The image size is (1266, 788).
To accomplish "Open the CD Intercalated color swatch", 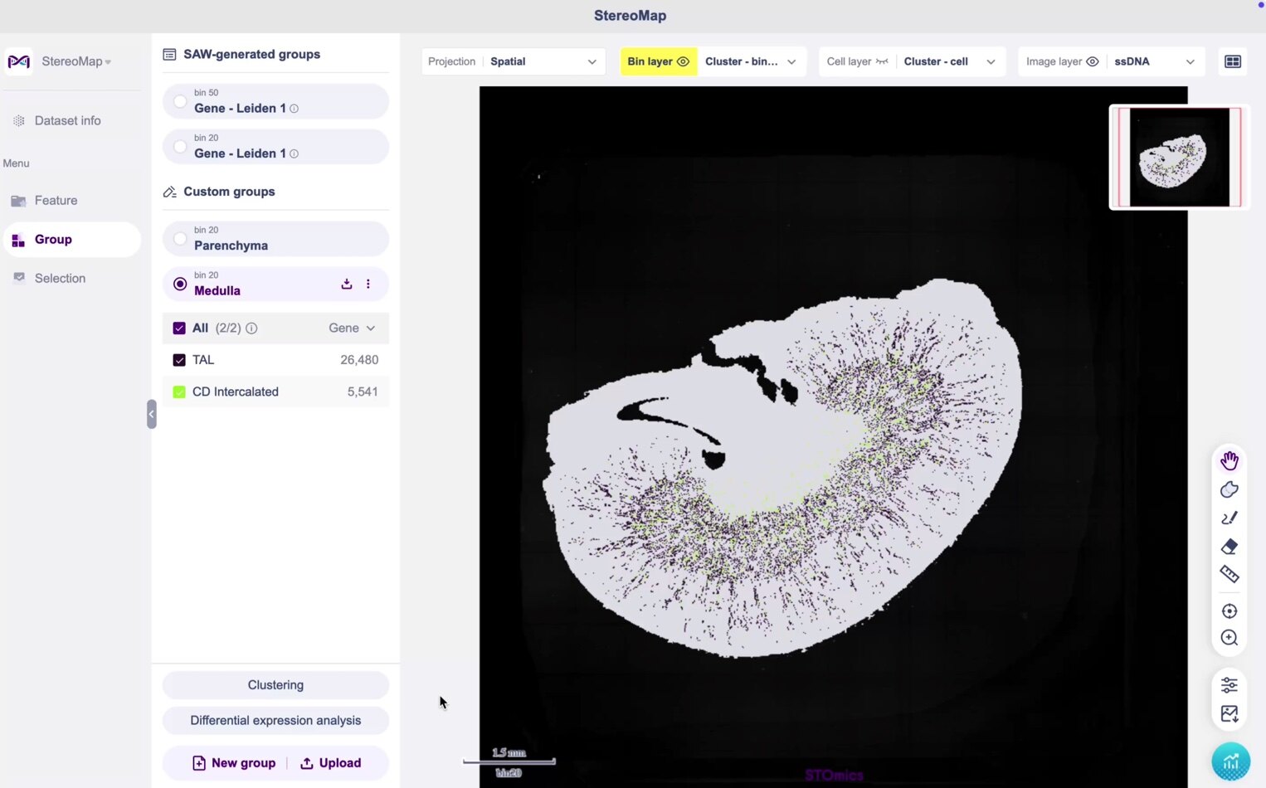I will coord(179,392).
